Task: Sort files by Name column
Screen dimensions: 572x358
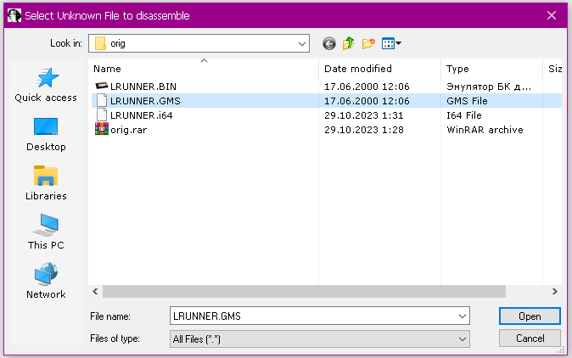Action: pyautogui.click(x=204, y=68)
